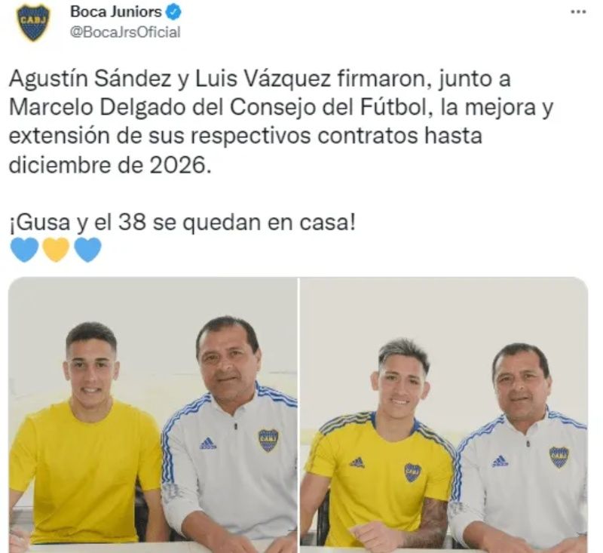Click the name Agustín Sández in the tweet
This screenshot has width=603, height=553.
[x=90, y=79]
